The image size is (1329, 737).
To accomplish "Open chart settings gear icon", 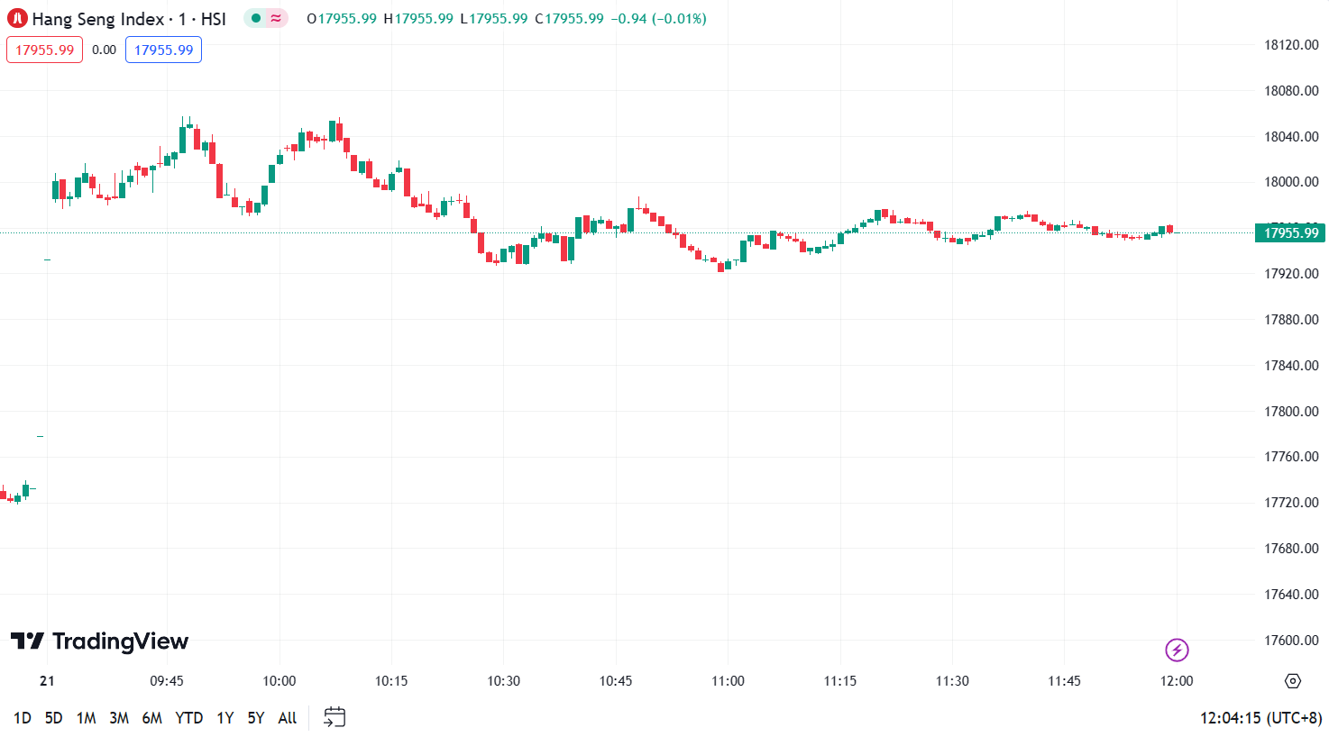I will coord(1292,680).
